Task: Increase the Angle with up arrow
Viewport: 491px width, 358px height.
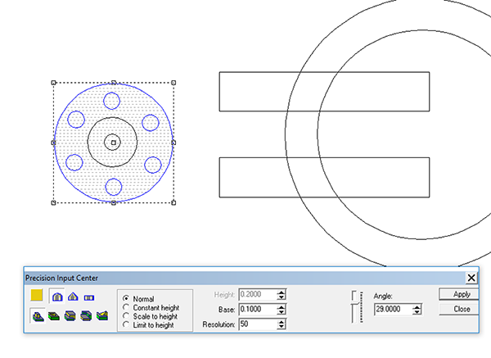Action: (417, 307)
